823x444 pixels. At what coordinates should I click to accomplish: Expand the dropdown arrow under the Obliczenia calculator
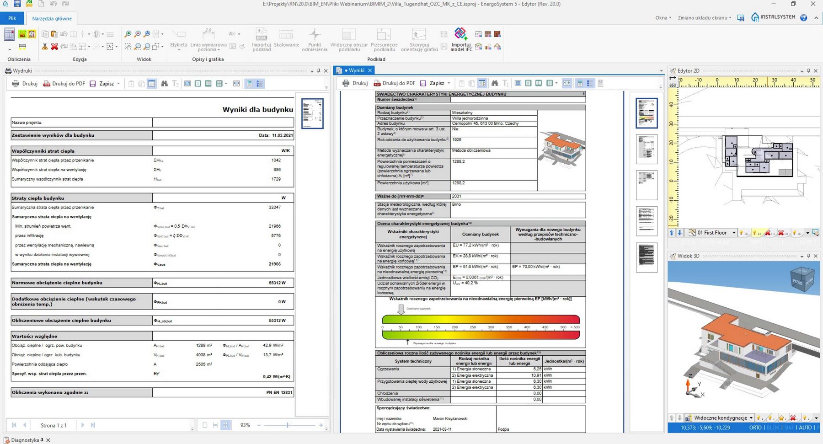(x=9, y=49)
